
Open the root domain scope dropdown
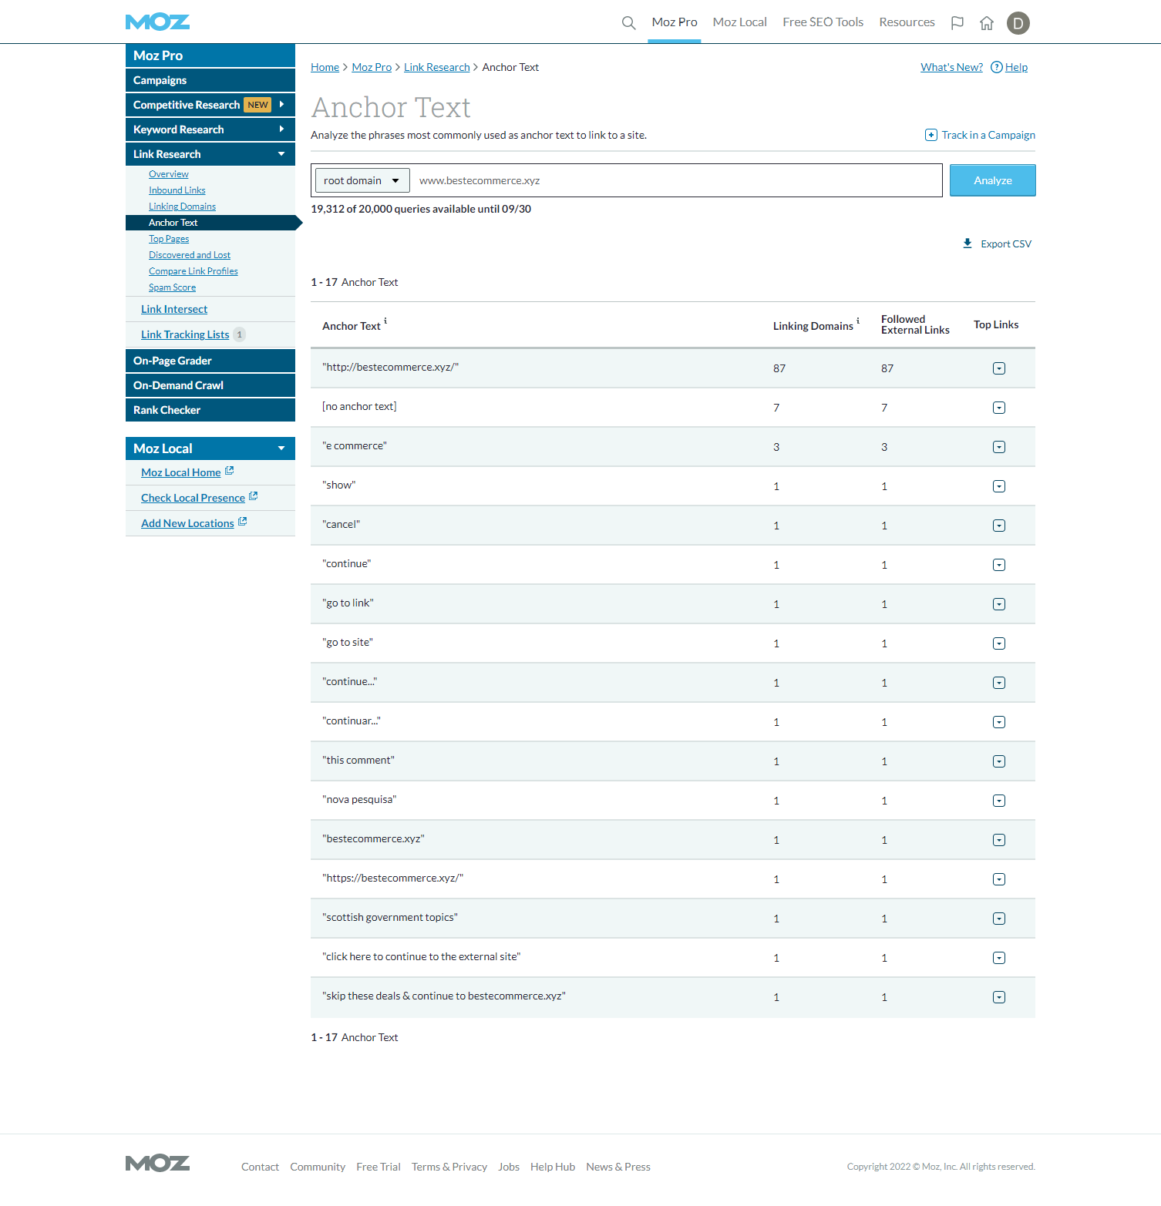click(362, 180)
